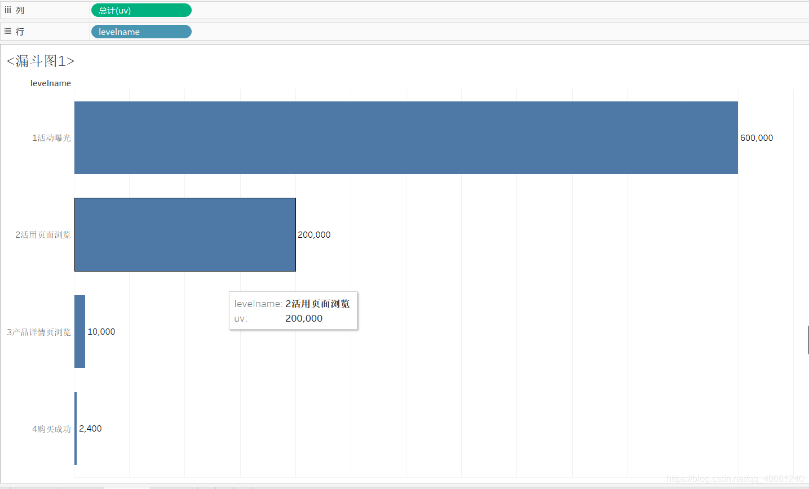Click the 2,400 bar value label
Screen dimensions: 809x489
(90, 429)
